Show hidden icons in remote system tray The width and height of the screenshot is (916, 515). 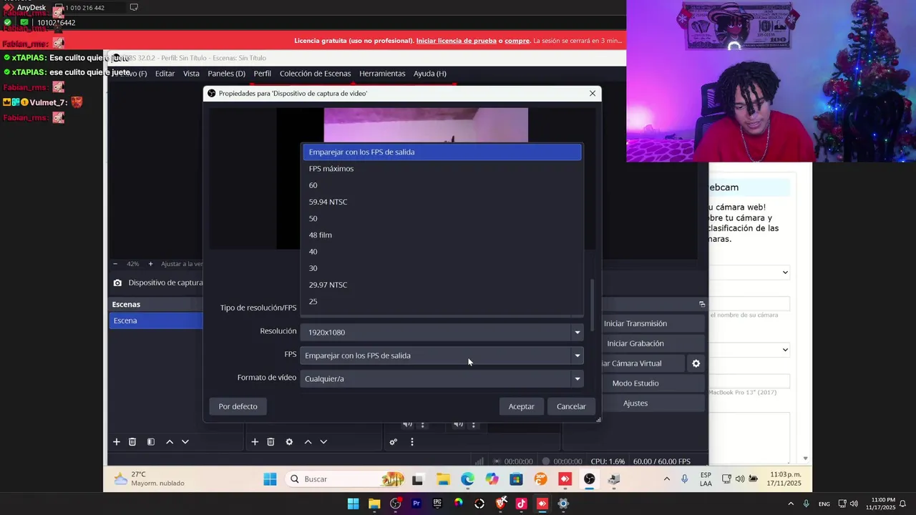(x=667, y=479)
